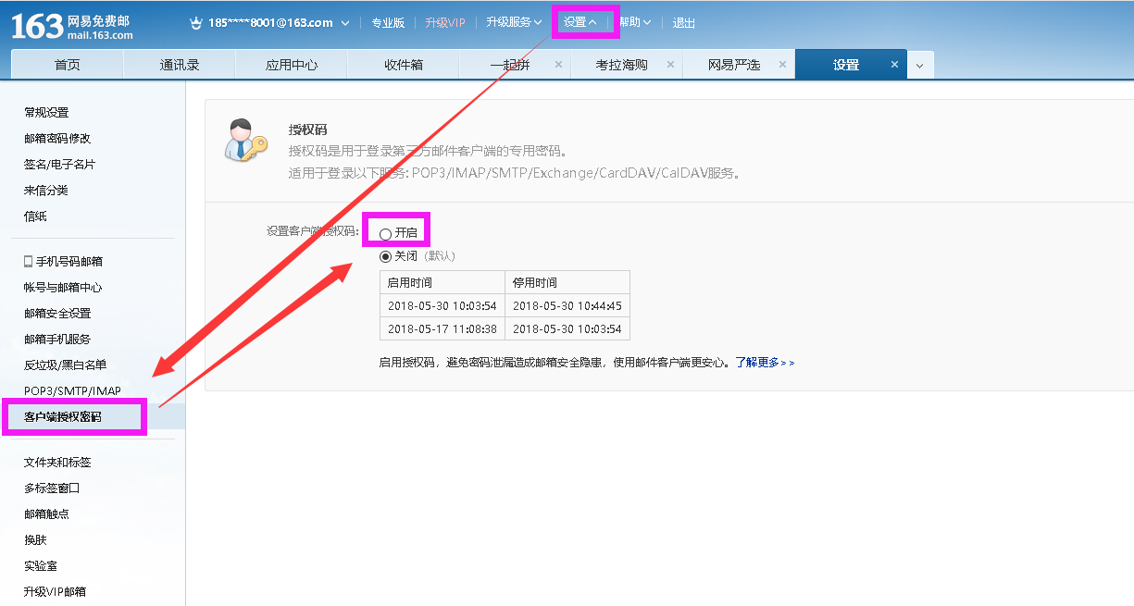
Task: Open the 升级服务 dropdown menu
Action: (514, 22)
